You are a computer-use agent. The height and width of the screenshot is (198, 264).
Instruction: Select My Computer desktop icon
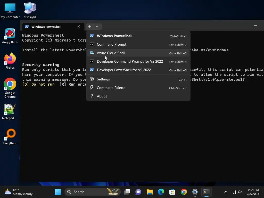point(10,10)
